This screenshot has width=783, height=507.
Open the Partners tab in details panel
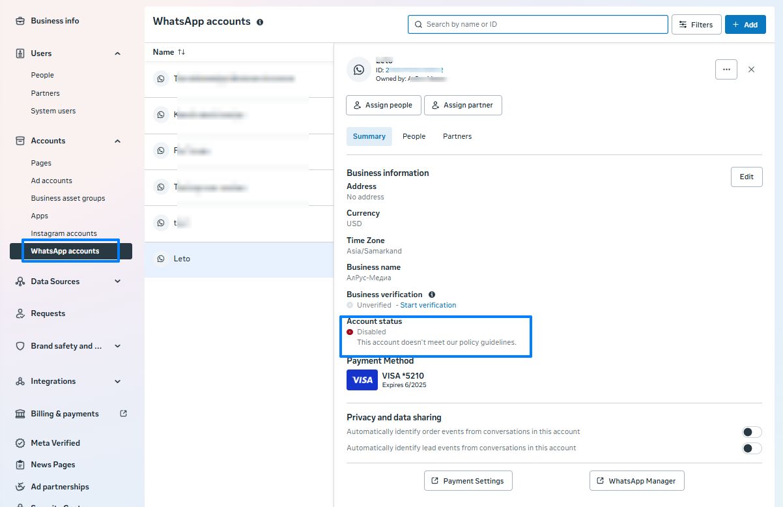pos(457,136)
